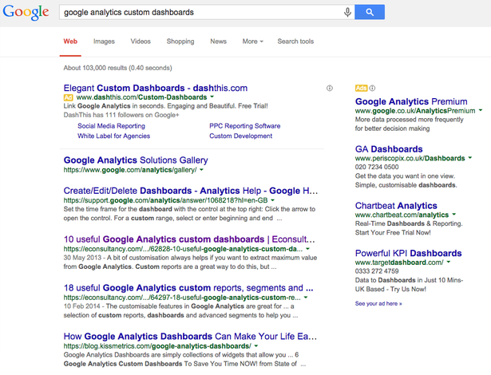The width and height of the screenshot is (491, 375).
Task: Switch to the Images tab
Action: point(104,41)
